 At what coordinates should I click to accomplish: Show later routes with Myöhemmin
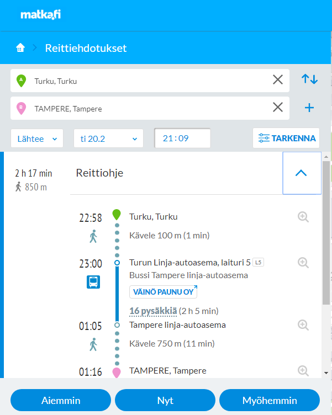tap(270, 400)
